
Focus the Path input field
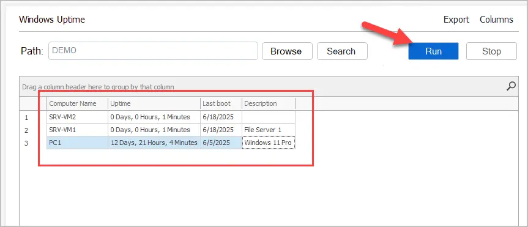pyautogui.click(x=153, y=51)
